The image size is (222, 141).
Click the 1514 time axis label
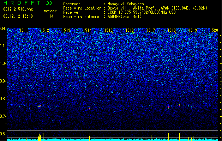pos(88,30)
